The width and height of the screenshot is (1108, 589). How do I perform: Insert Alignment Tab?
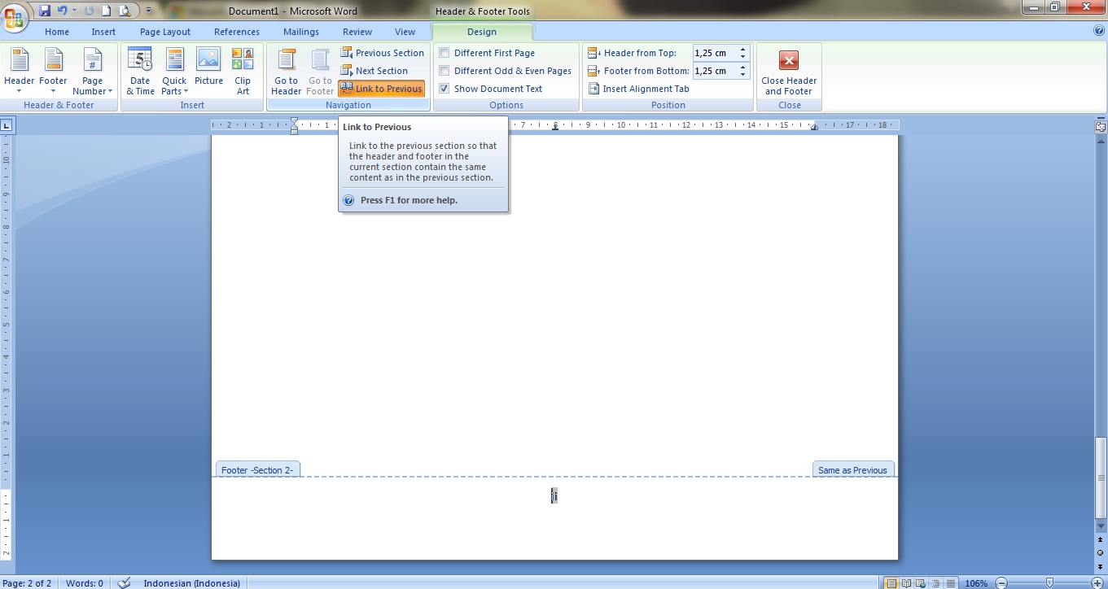638,89
